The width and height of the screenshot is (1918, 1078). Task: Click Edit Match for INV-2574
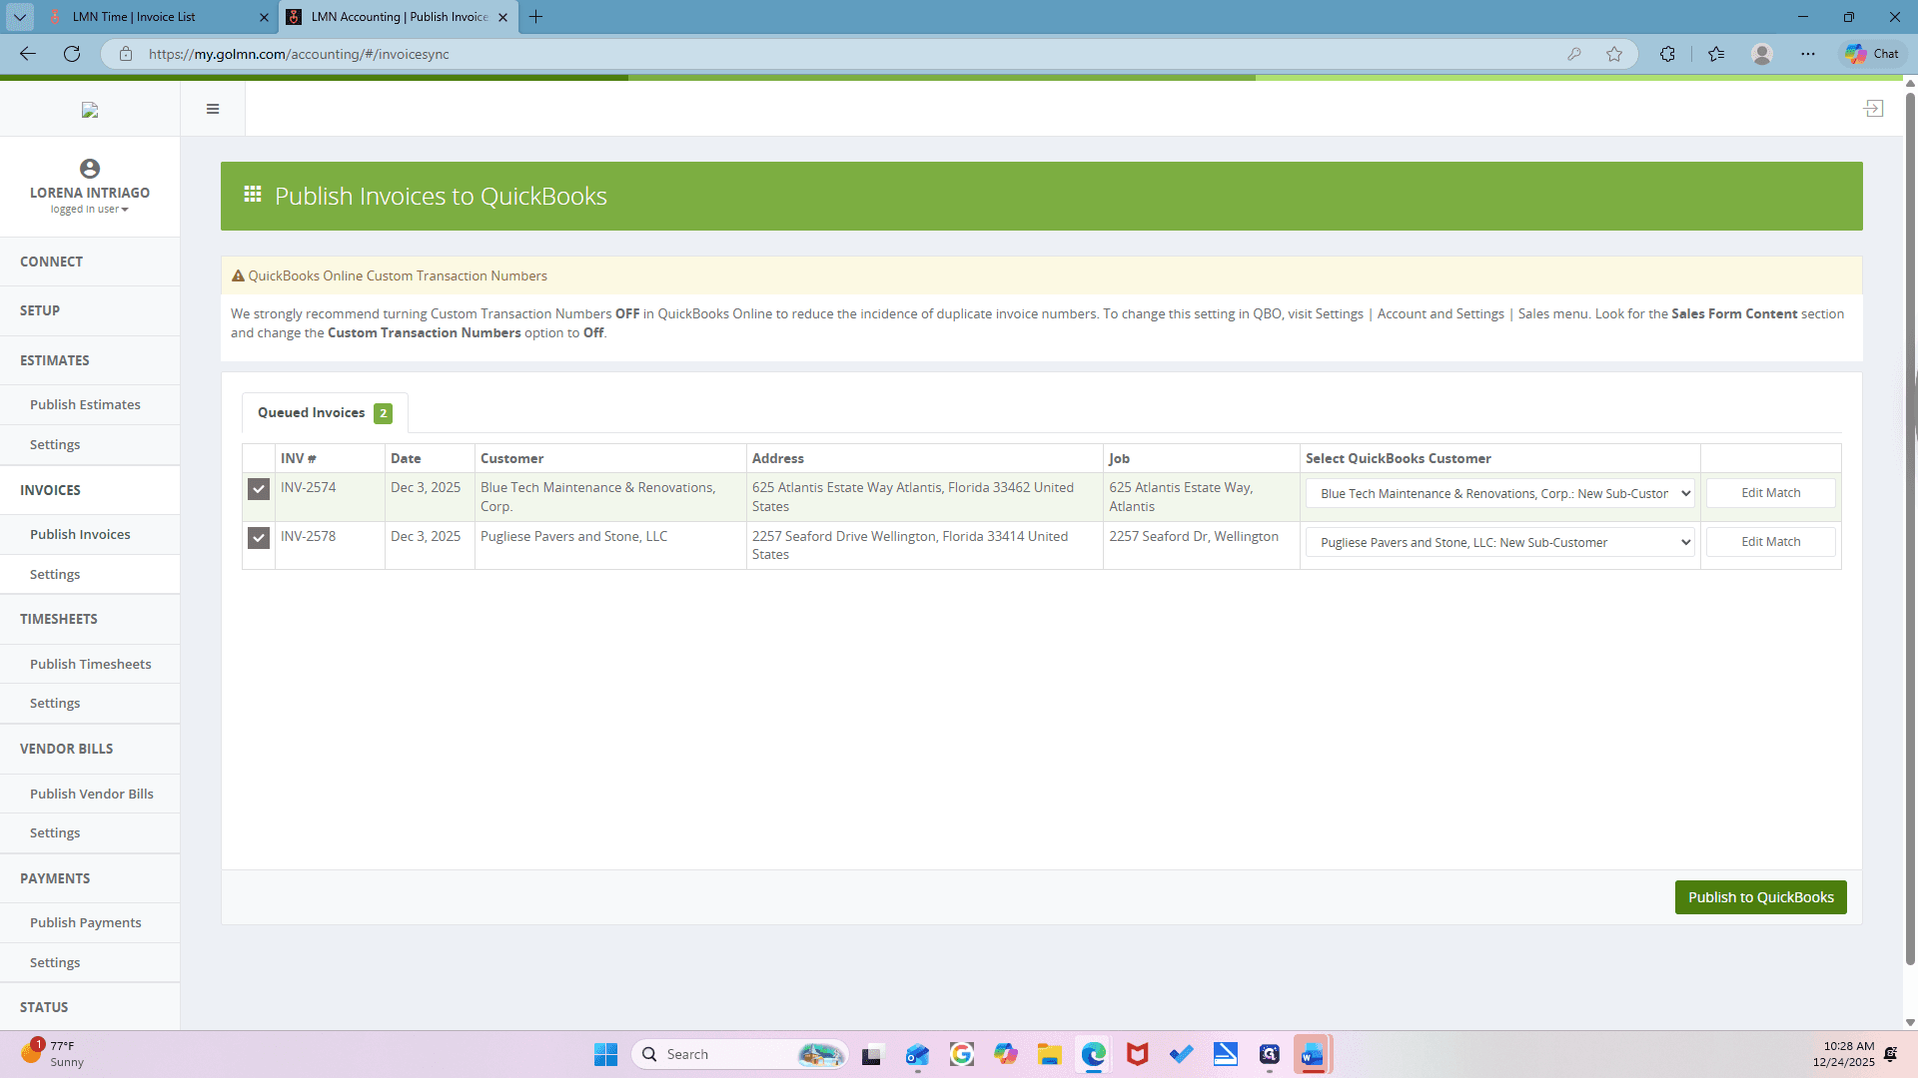coord(1770,493)
